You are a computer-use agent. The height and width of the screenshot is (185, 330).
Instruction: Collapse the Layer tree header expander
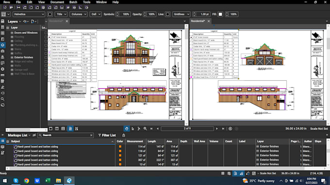[x=8, y=28]
